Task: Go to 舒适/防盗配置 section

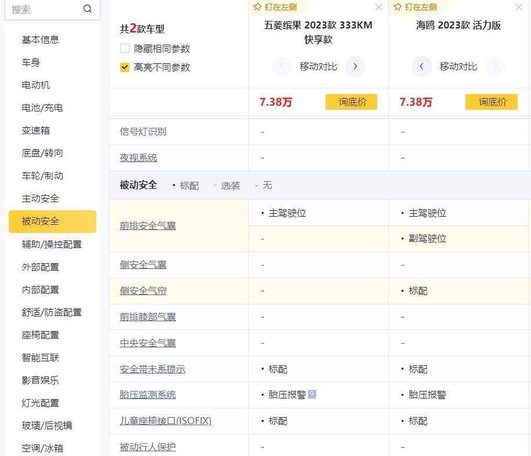Action: (52, 313)
